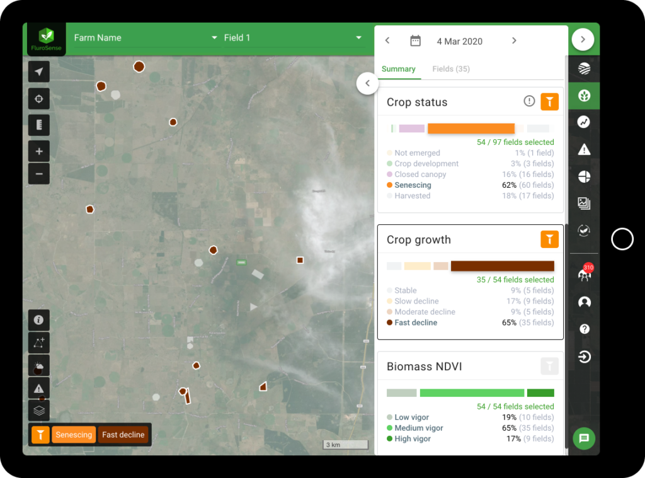Screen dimensions: 645x478
Task: Click the purple Closed canopy bar segment
Action: point(412,128)
